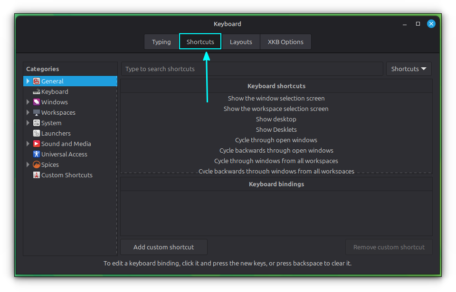The width and height of the screenshot is (456, 292).
Task: Open the Shortcuts search filter dropdown
Action: click(408, 68)
